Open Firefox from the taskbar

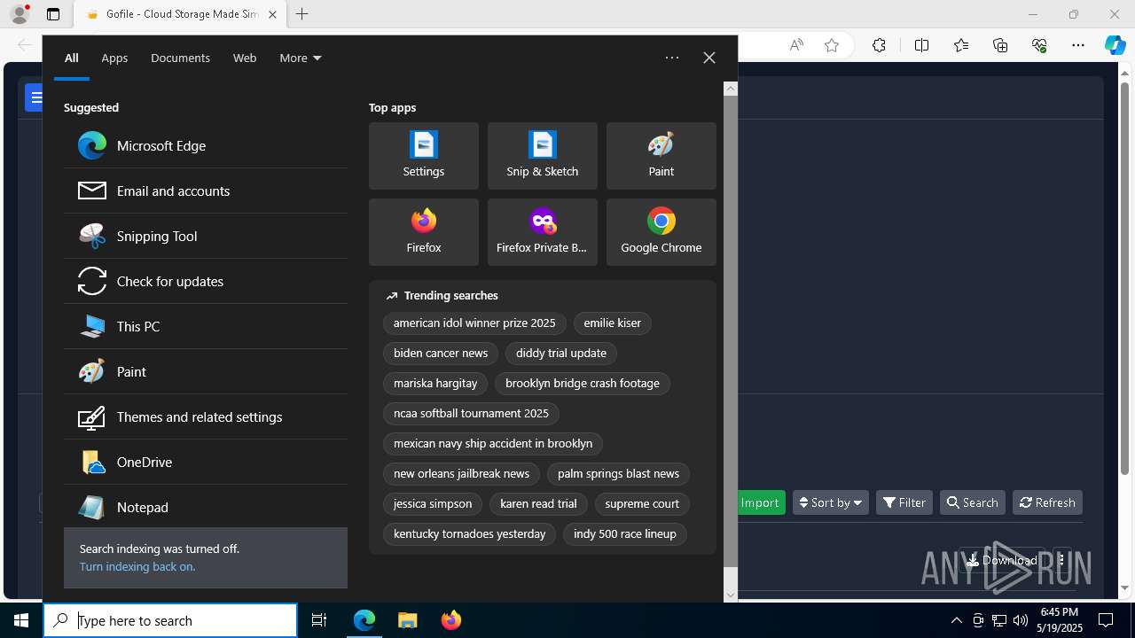point(451,620)
